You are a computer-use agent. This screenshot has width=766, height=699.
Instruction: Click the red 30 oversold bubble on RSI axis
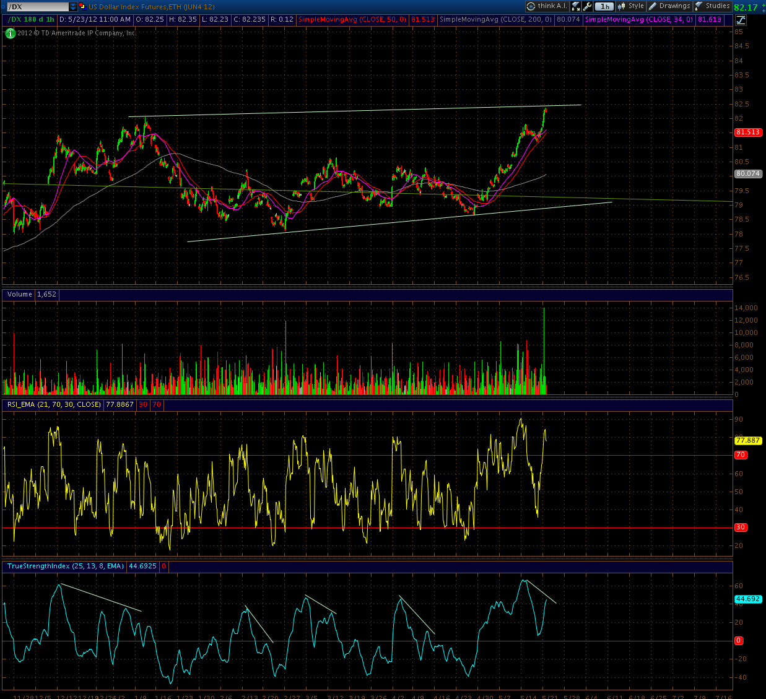click(x=741, y=528)
